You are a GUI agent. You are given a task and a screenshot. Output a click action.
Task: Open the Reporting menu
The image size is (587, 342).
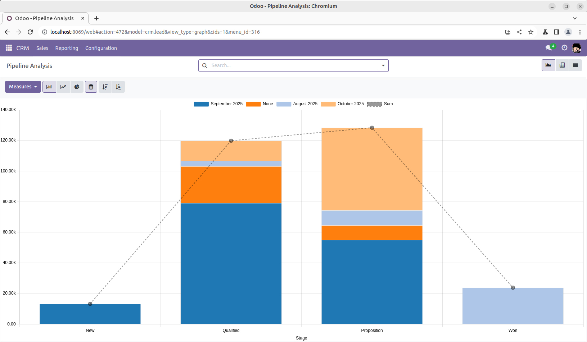(x=67, y=48)
